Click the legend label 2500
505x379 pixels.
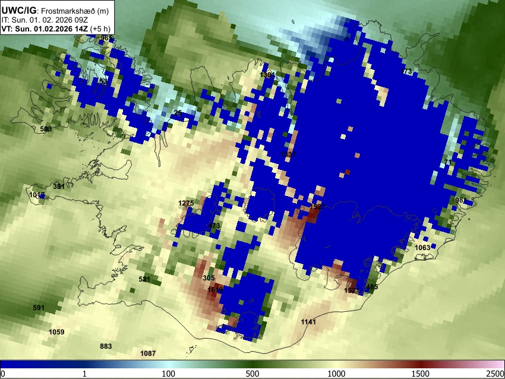tap(496, 374)
